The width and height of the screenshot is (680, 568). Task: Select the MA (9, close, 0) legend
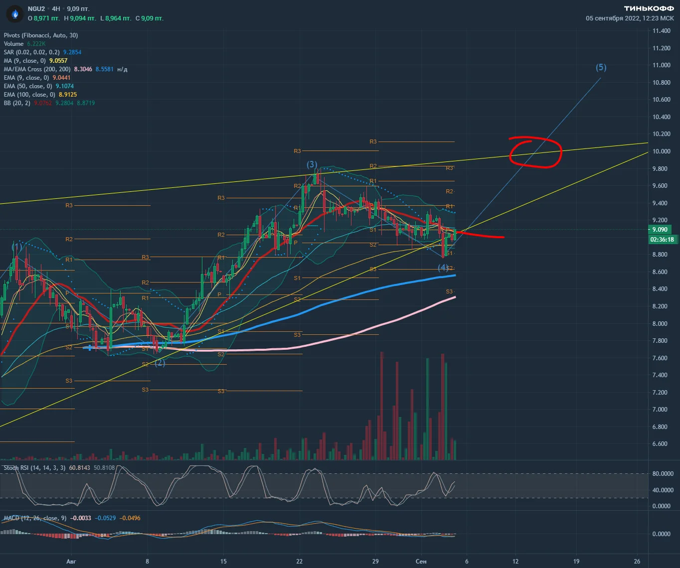coord(25,61)
